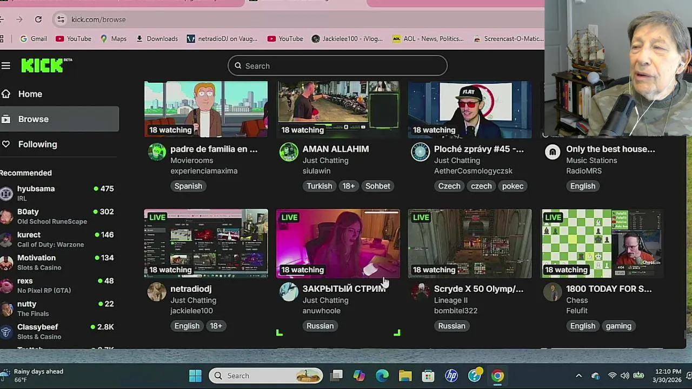
Task: Open Screencast-O-Matic bookmark
Action: coord(508,39)
